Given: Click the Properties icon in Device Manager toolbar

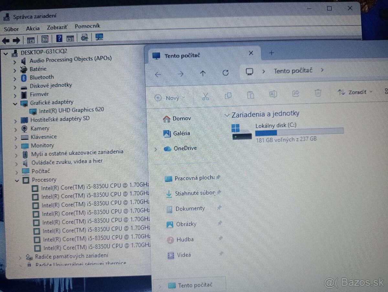Looking at the screenshot, I should (45, 39).
